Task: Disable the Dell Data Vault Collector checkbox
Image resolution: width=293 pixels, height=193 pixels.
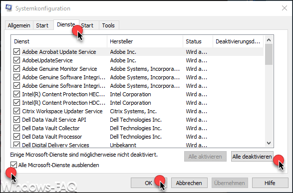Action: pos(16,128)
